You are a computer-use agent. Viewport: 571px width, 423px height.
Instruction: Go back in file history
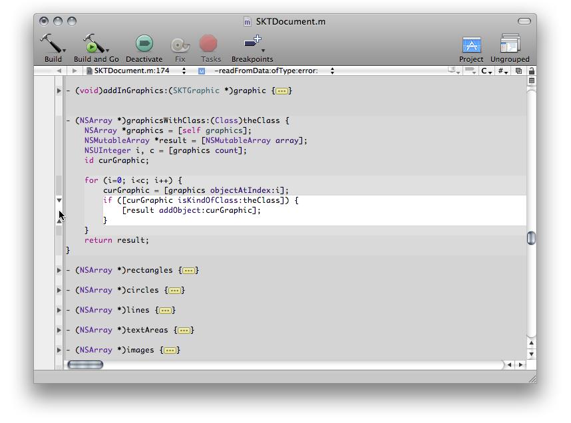59,70
